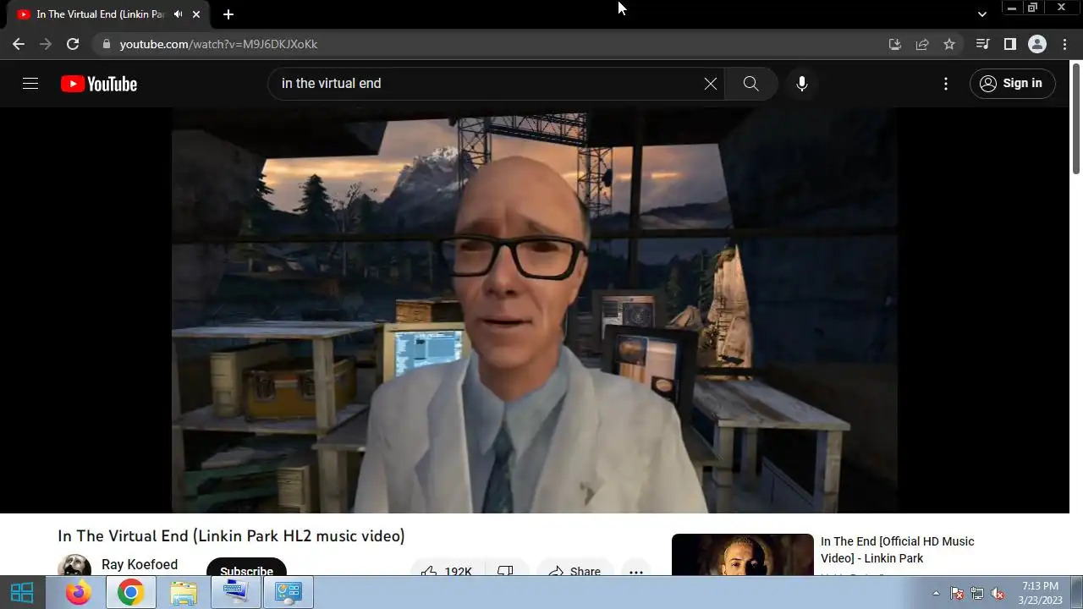Mute the tab via speaker icon
This screenshot has width=1083, height=609.
(179, 14)
